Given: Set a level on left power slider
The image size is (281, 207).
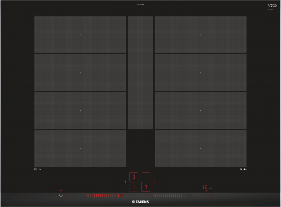Looking at the screenshot, I should pyautogui.click(x=106, y=196).
